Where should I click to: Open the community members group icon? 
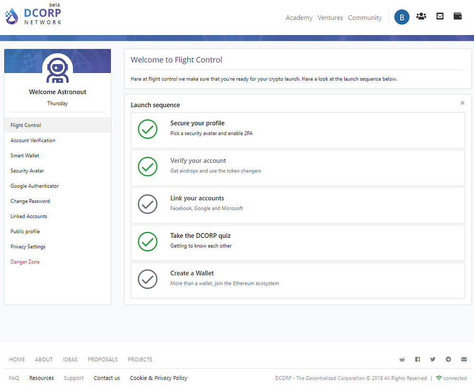coord(421,16)
